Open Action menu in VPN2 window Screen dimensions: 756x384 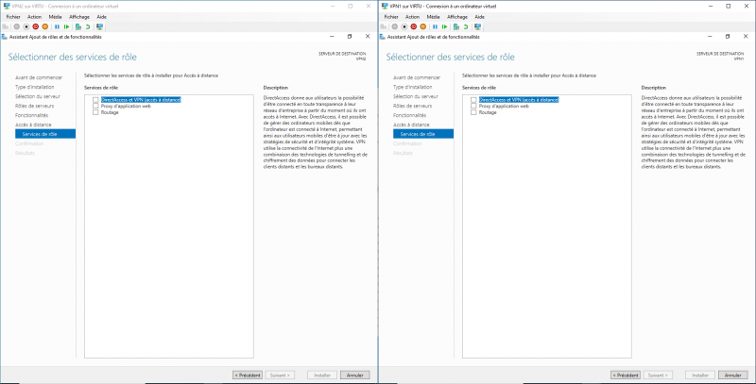click(x=34, y=17)
